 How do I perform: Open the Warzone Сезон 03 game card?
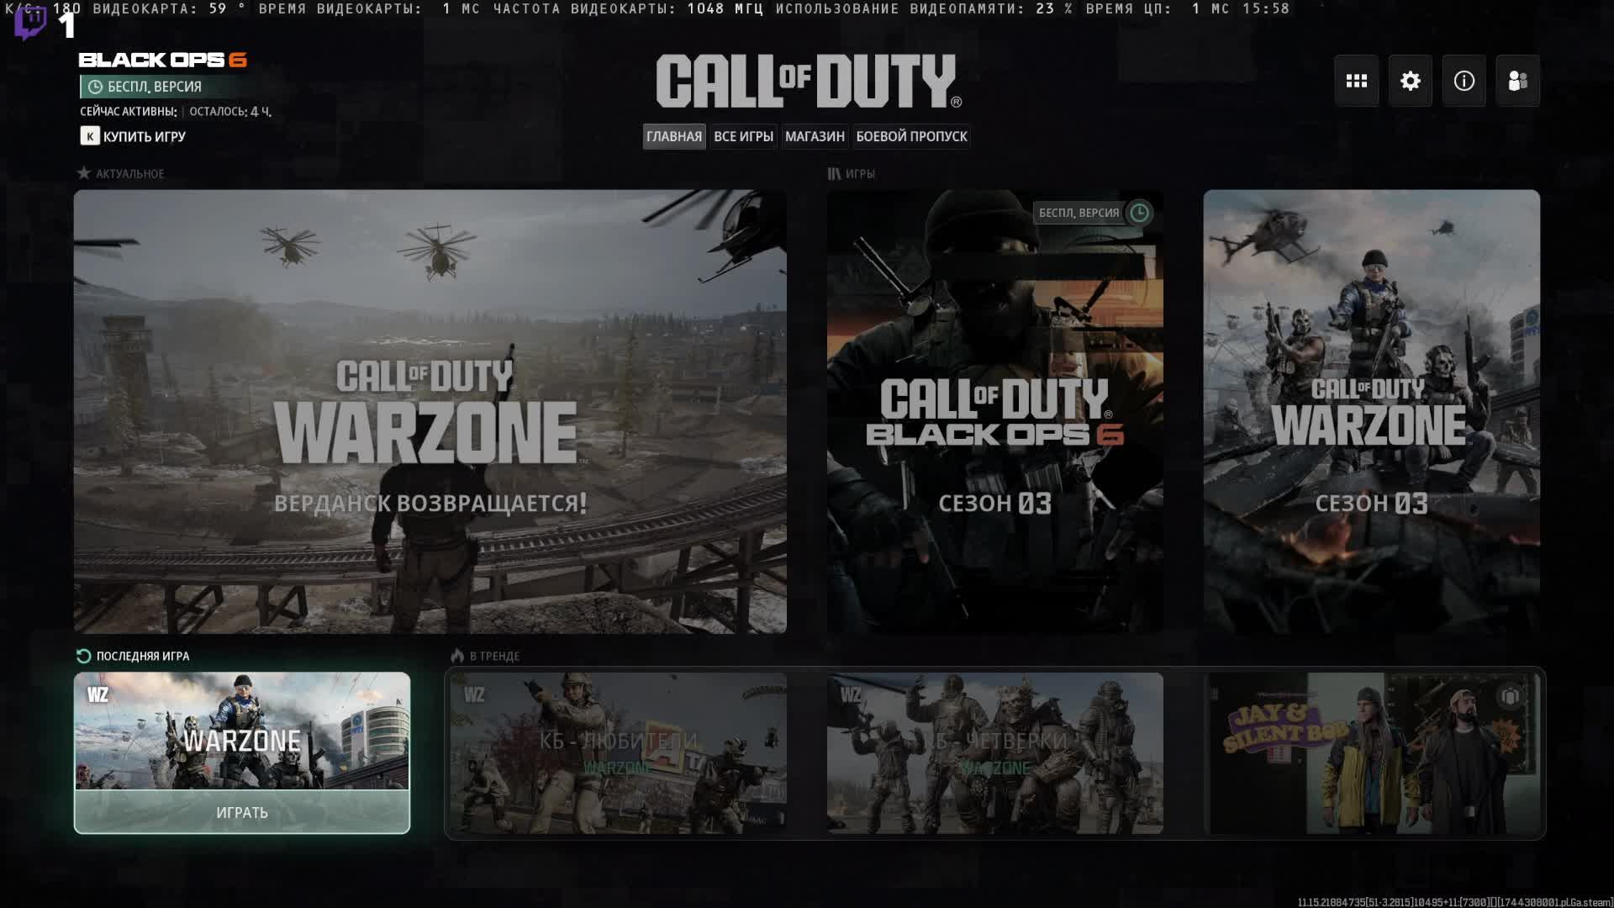coord(1372,411)
